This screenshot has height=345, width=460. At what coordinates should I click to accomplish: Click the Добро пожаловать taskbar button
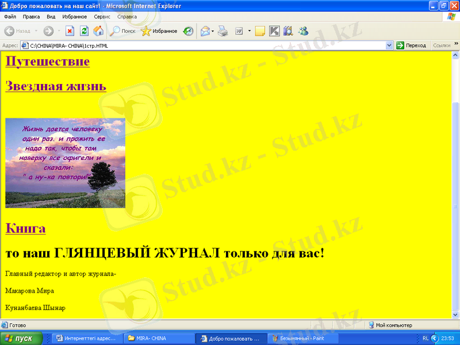coord(231,338)
